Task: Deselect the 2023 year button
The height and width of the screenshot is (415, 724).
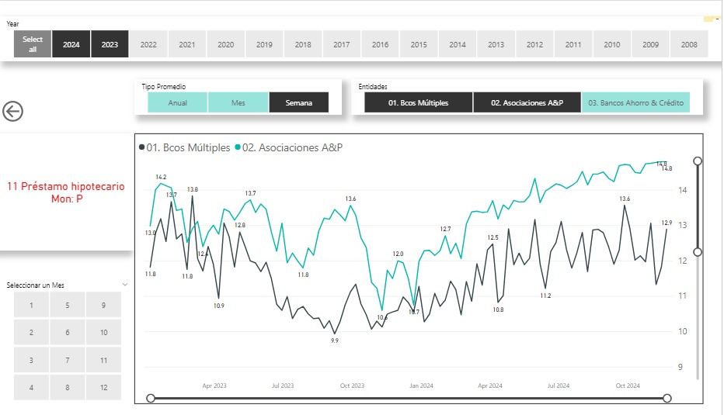Action: [x=110, y=44]
